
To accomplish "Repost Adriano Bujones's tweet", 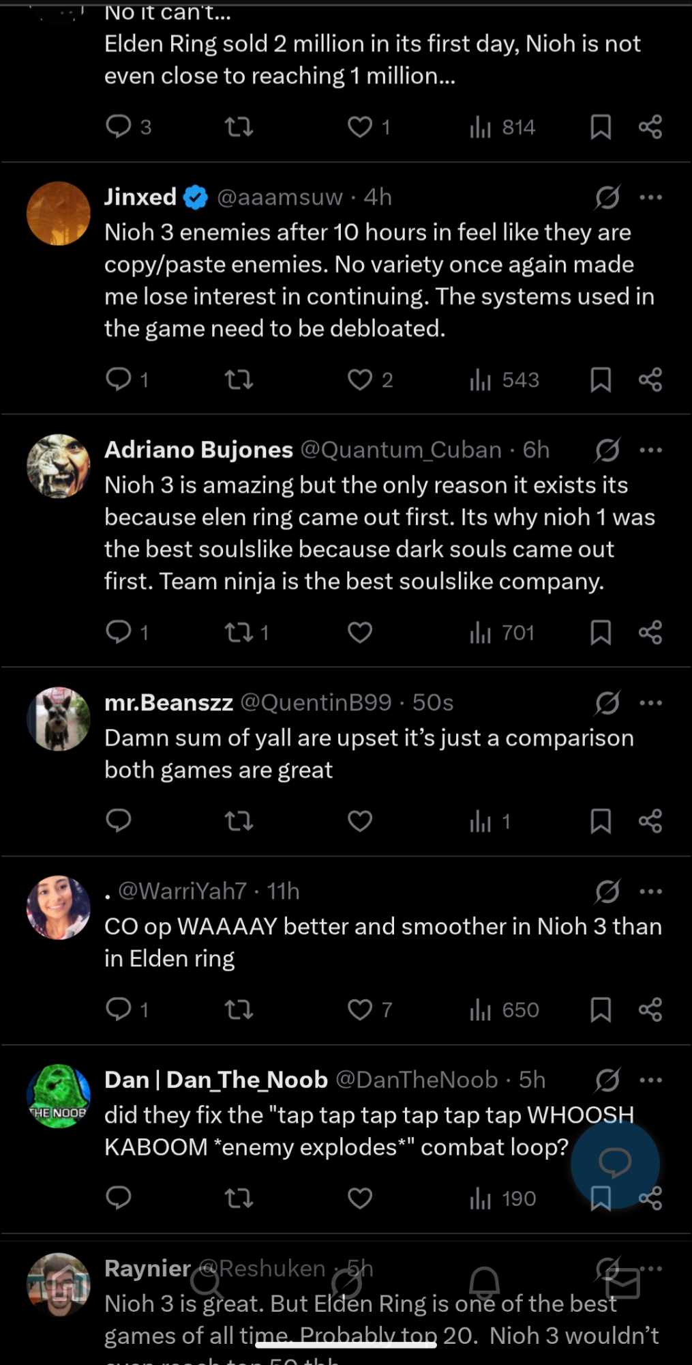I will pyautogui.click(x=239, y=633).
